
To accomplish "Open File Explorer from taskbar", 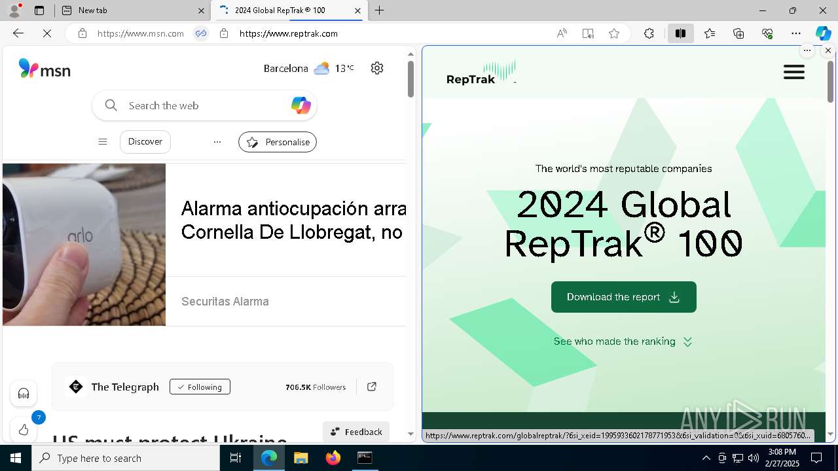I will click(x=301, y=458).
